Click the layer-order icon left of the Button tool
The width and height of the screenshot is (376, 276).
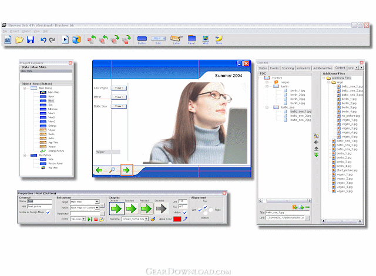coord(127,39)
